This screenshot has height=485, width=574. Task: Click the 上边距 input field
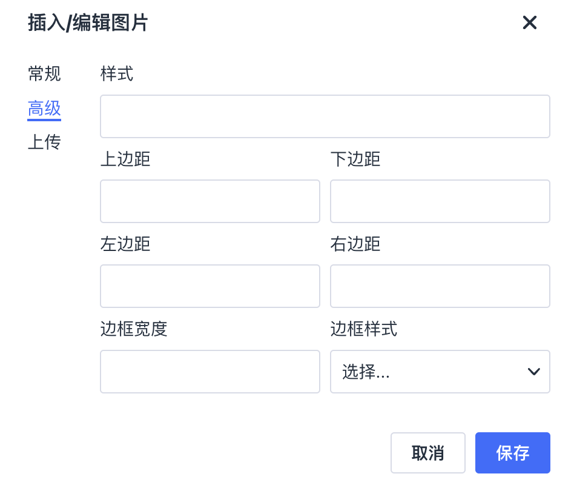click(209, 201)
